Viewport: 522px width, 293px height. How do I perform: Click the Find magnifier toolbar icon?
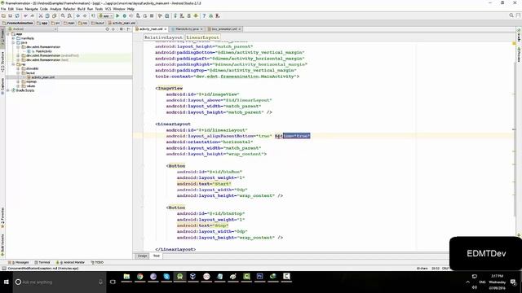click(x=63, y=15)
